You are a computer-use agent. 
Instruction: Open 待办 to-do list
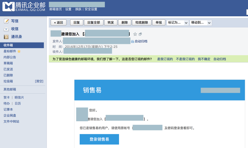coord(7,104)
